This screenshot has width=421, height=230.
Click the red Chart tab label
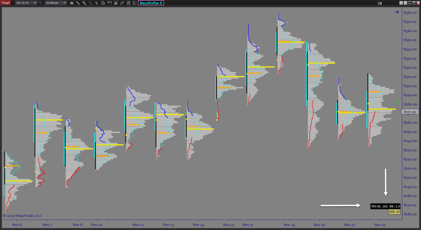point(6,3)
